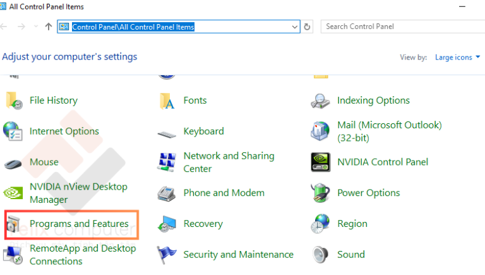Open the Mouse settings link

(x=44, y=162)
